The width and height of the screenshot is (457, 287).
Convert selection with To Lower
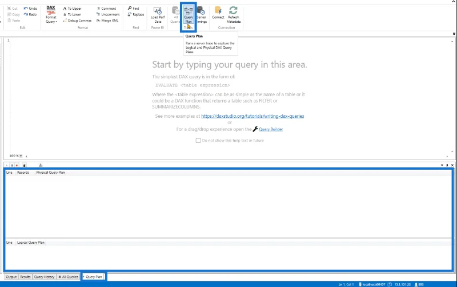click(x=72, y=14)
